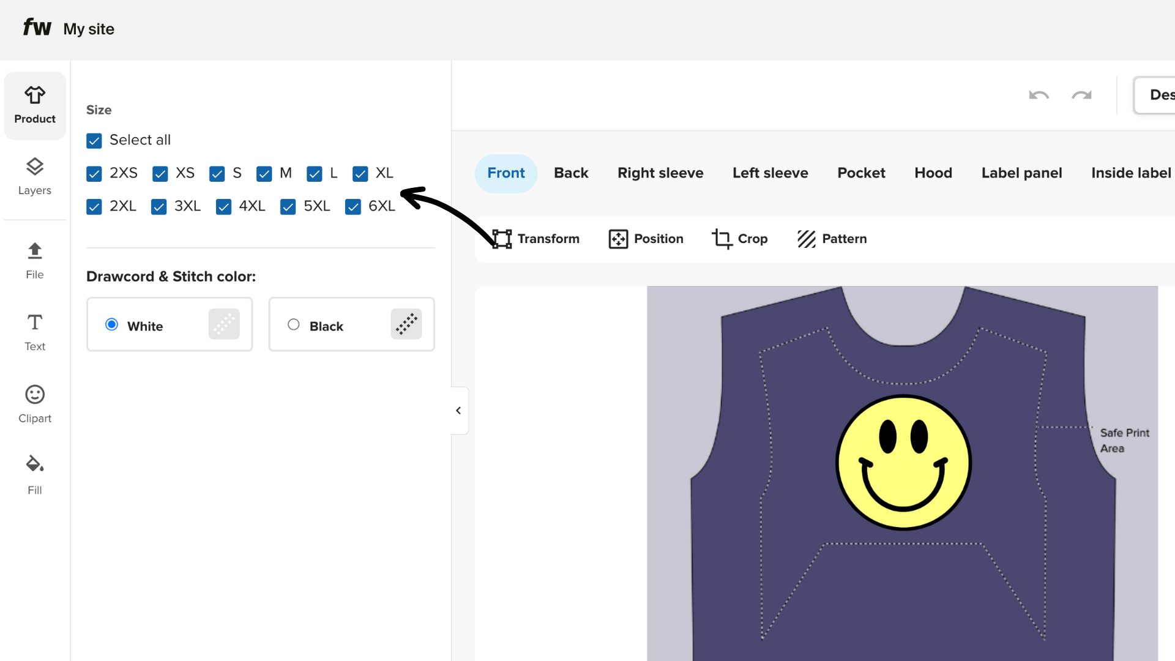Open the Hood view
Viewport: 1175px width, 661px height.
click(x=933, y=173)
